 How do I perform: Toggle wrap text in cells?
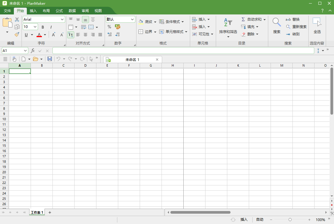(x=83, y=27)
